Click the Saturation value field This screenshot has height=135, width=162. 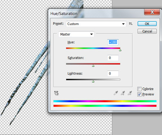tap(113, 58)
